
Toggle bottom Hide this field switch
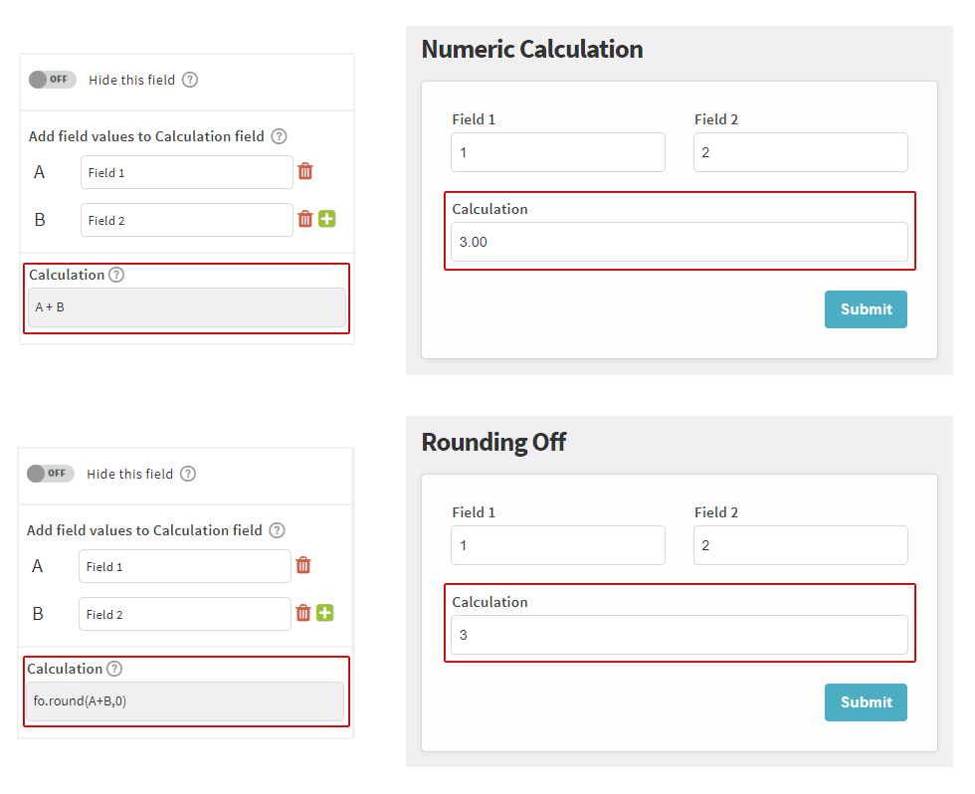click(x=51, y=474)
